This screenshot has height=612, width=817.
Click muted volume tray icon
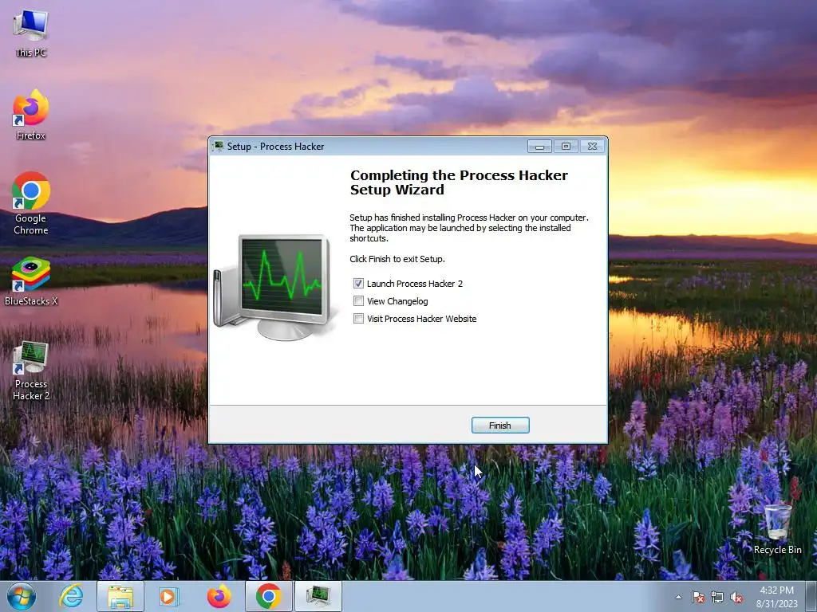(x=736, y=597)
